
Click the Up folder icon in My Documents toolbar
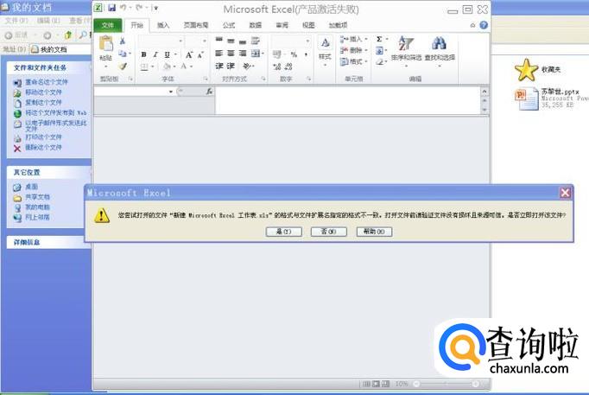click(68, 35)
